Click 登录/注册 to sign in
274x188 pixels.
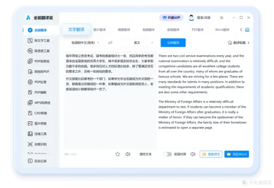click(x=204, y=18)
